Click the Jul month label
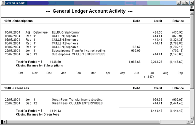The width and height of the screenshot is (195, 125). pyautogui.click(x=152, y=73)
